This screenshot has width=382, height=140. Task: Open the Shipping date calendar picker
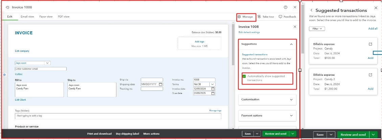[160, 84]
